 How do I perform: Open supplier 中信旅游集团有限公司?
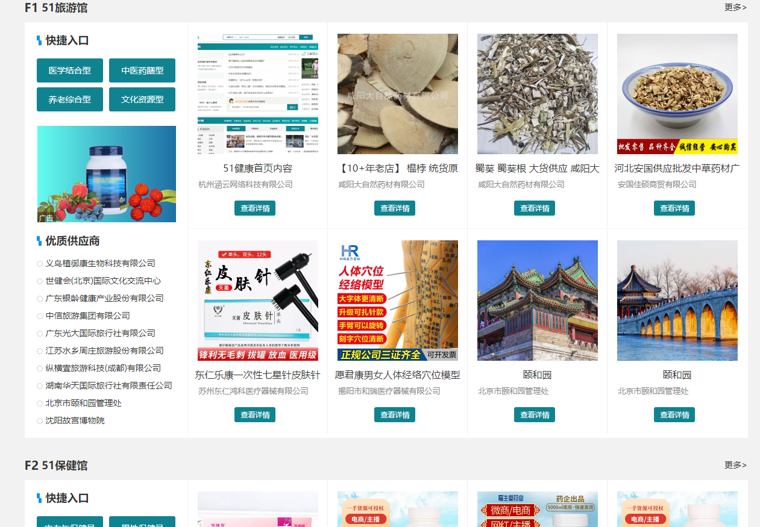(87, 316)
